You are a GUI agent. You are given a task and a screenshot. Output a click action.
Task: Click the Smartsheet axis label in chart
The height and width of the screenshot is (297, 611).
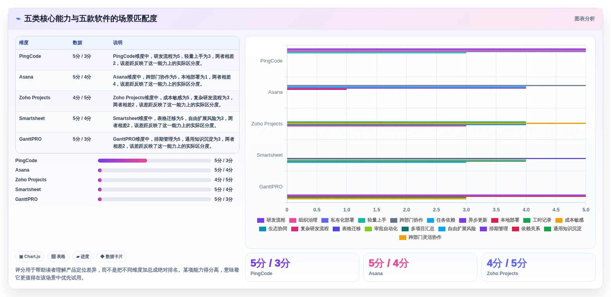tap(270, 155)
